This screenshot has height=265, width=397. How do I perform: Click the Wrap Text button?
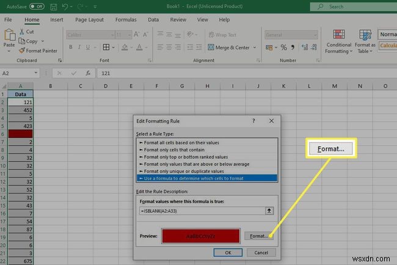pyautogui.click(x=222, y=35)
